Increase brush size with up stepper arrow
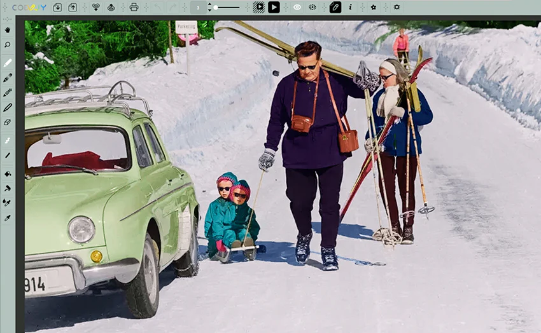 tap(209, 4)
